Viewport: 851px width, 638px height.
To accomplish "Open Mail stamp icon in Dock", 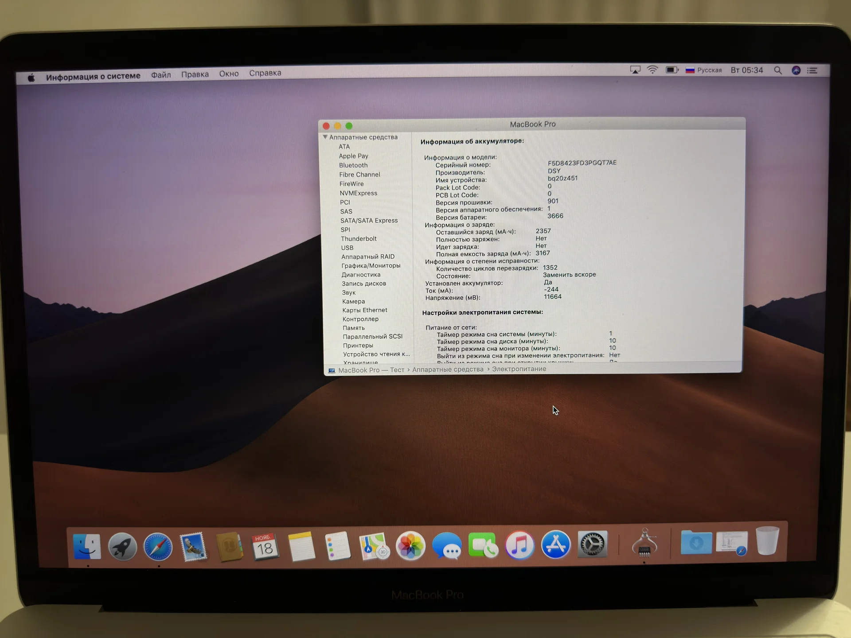I will 193,547.
